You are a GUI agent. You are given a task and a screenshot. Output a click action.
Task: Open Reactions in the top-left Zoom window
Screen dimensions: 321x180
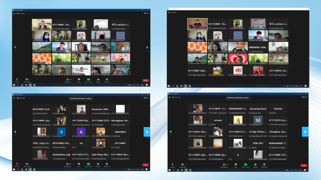(x=107, y=80)
